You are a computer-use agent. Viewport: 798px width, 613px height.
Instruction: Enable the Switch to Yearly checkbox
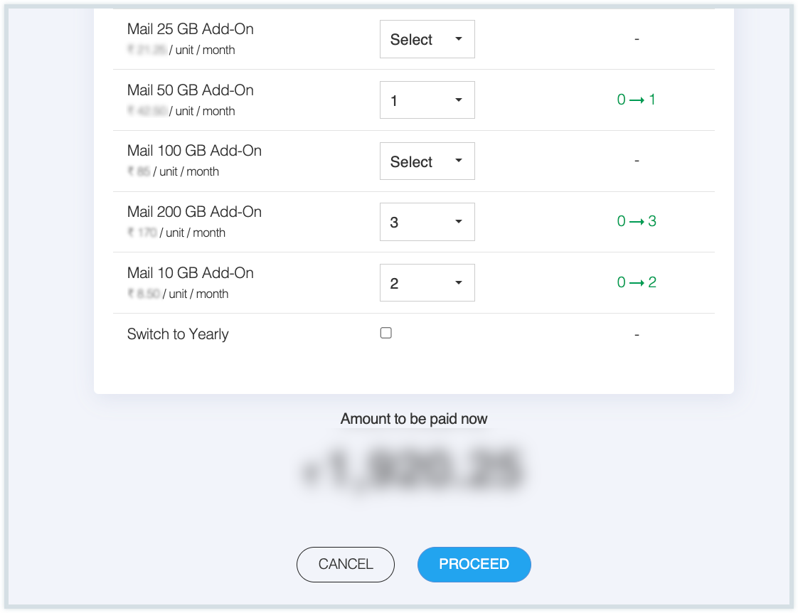[x=385, y=332]
